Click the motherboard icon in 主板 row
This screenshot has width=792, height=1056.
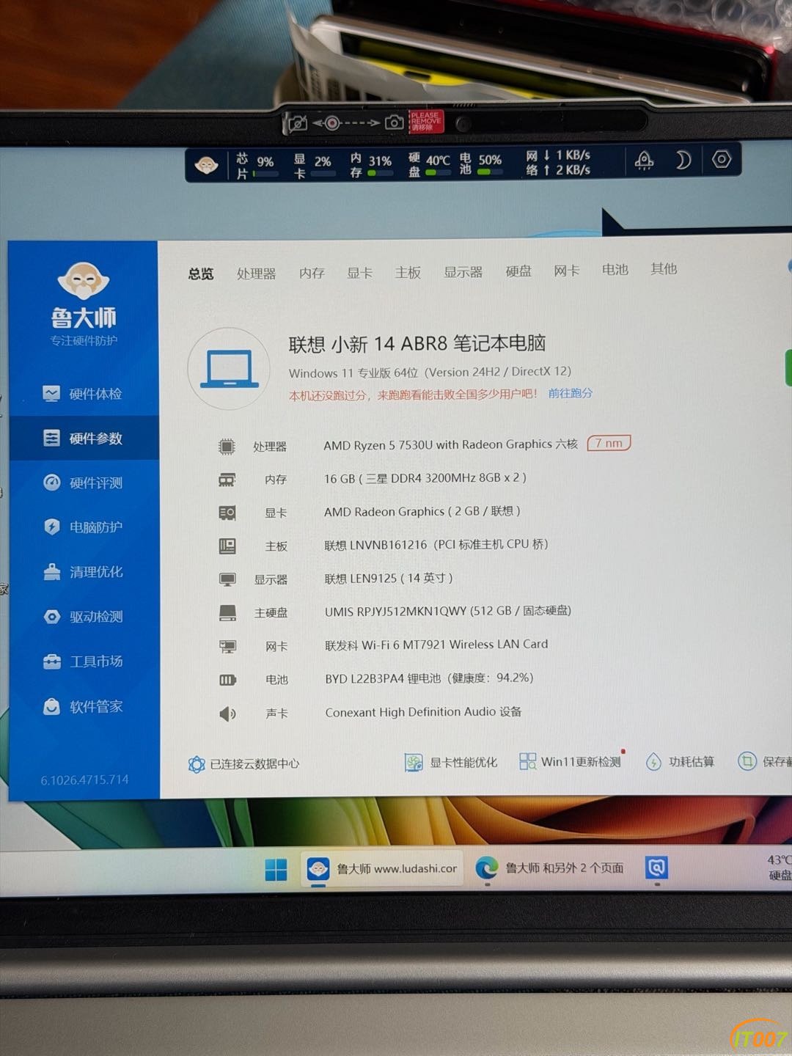(227, 546)
